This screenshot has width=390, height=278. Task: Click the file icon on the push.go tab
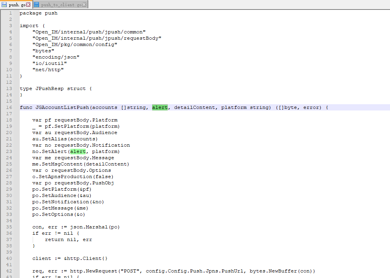click(x=4, y=5)
